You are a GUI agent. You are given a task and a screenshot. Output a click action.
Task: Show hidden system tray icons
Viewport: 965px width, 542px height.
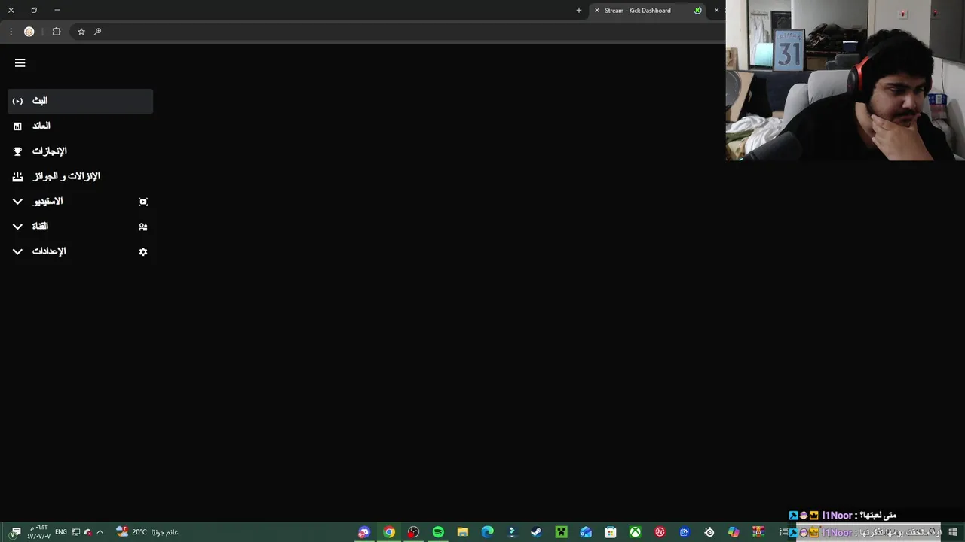100,532
